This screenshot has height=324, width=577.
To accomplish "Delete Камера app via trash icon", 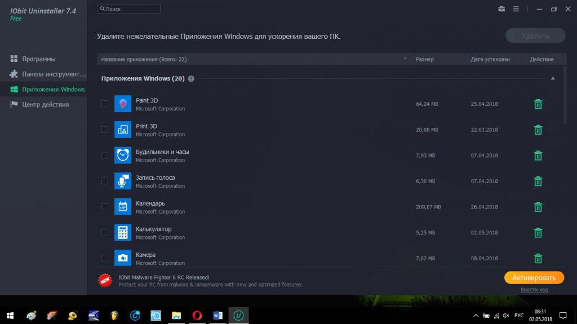I will coord(538,259).
